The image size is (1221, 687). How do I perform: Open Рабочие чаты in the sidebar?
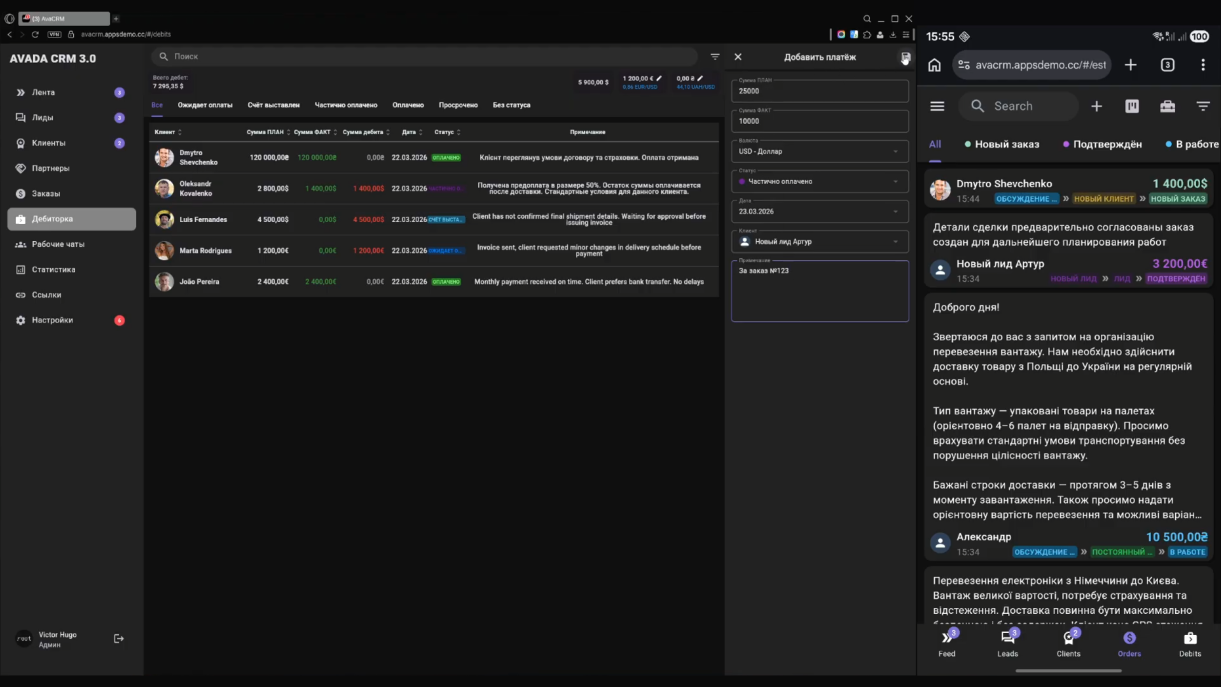click(x=58, y=244)
